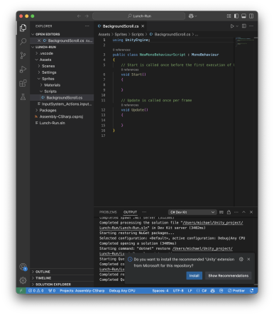Open the Explorer view in activity bar
The height and width of the screenshot is (315, 274).
coord(23,28)
